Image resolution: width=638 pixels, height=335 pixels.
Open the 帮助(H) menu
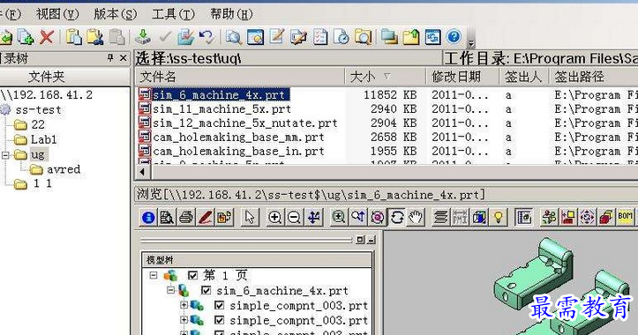pos(231,14)
